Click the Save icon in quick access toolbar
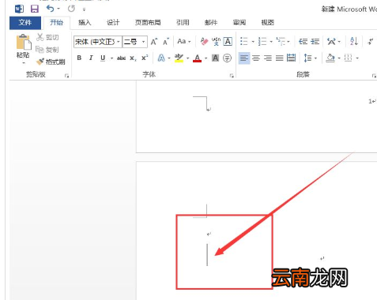The width and height of the screenshot is (377, 300). 35,9
